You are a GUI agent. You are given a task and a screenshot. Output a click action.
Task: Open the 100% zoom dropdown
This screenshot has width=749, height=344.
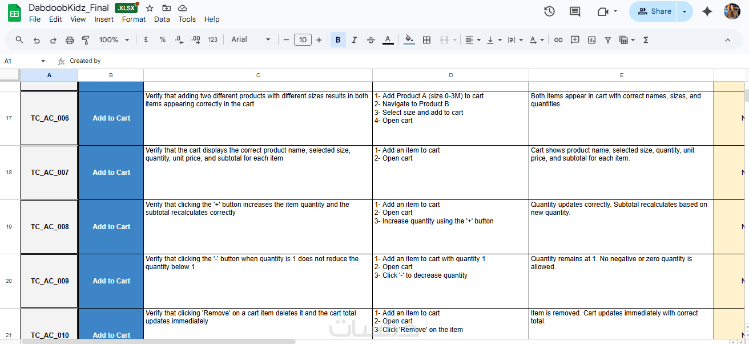pyautogui.click(x=114, y=40)
